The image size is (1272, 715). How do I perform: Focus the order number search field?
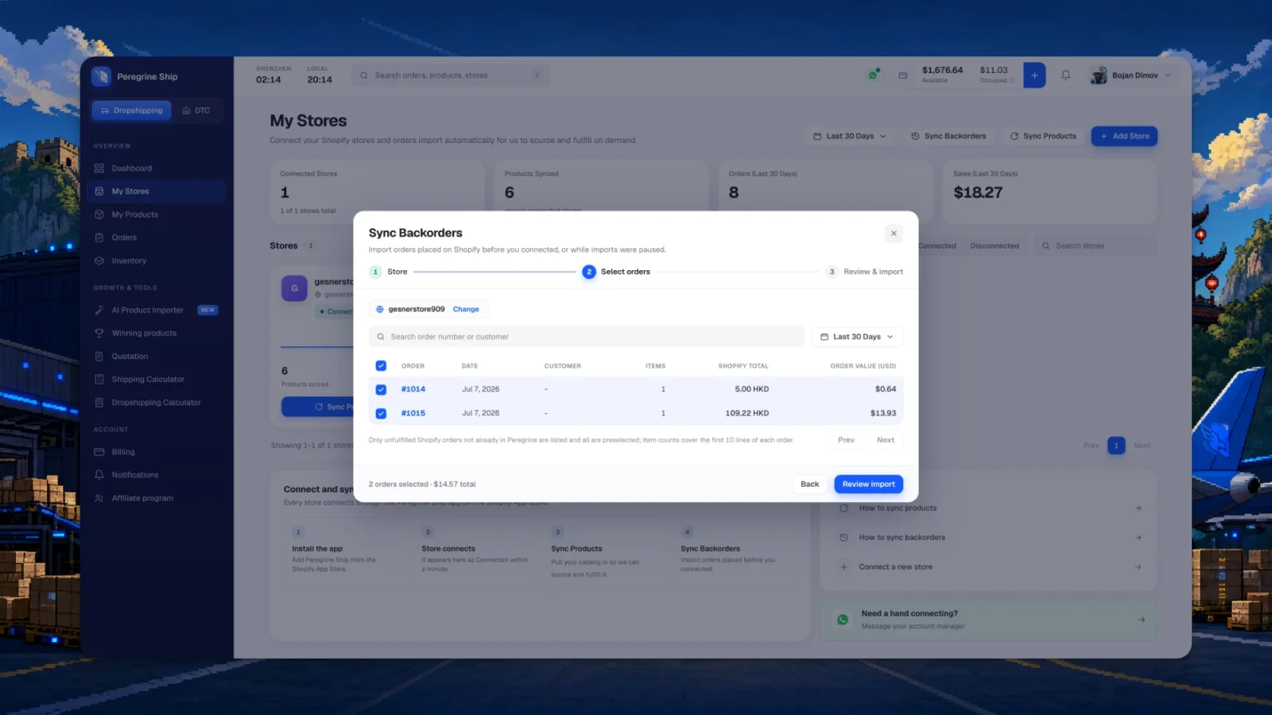click(587, 337)
